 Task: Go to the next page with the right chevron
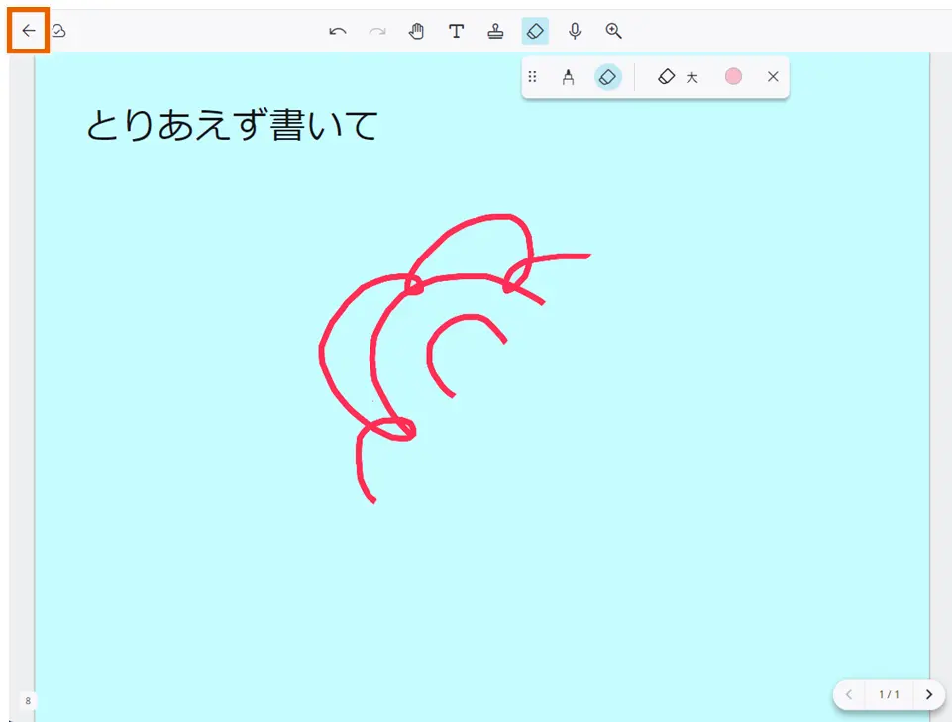pos(929,694)
